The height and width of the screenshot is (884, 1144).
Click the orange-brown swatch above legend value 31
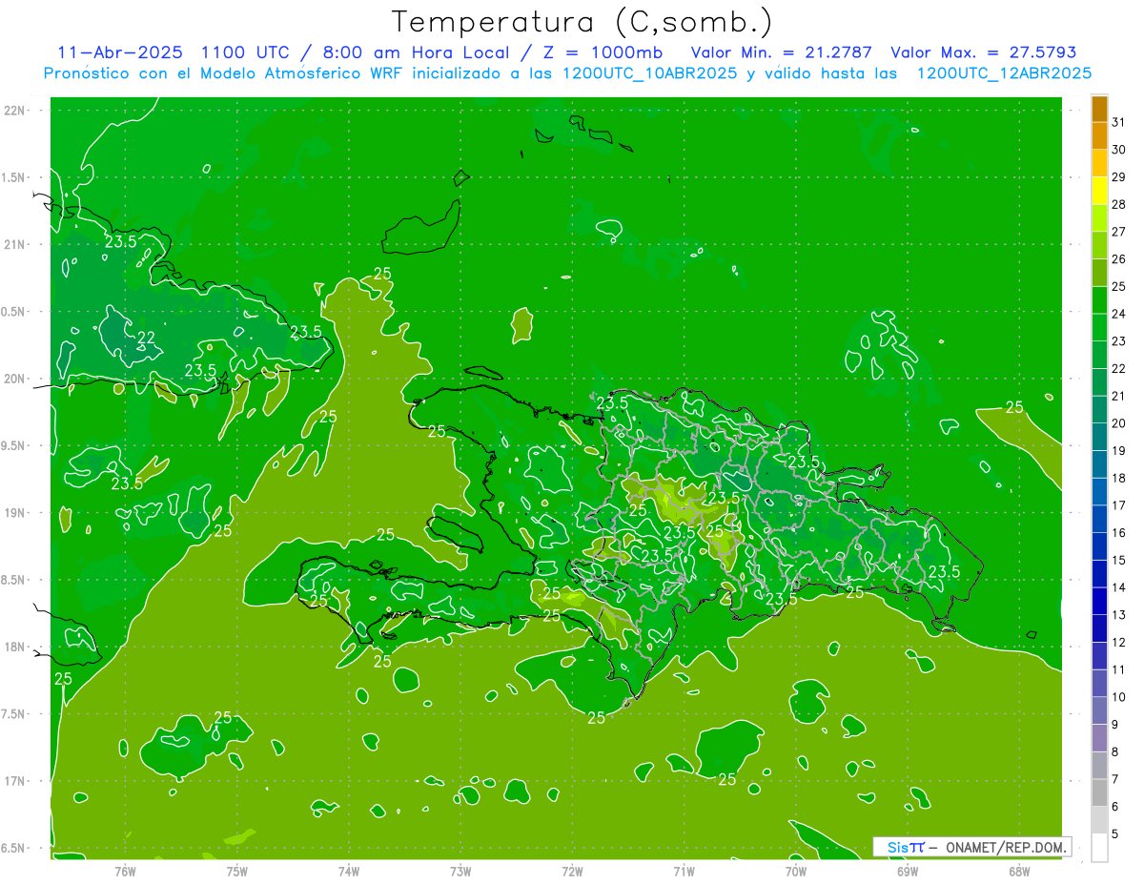point(1099,109)
